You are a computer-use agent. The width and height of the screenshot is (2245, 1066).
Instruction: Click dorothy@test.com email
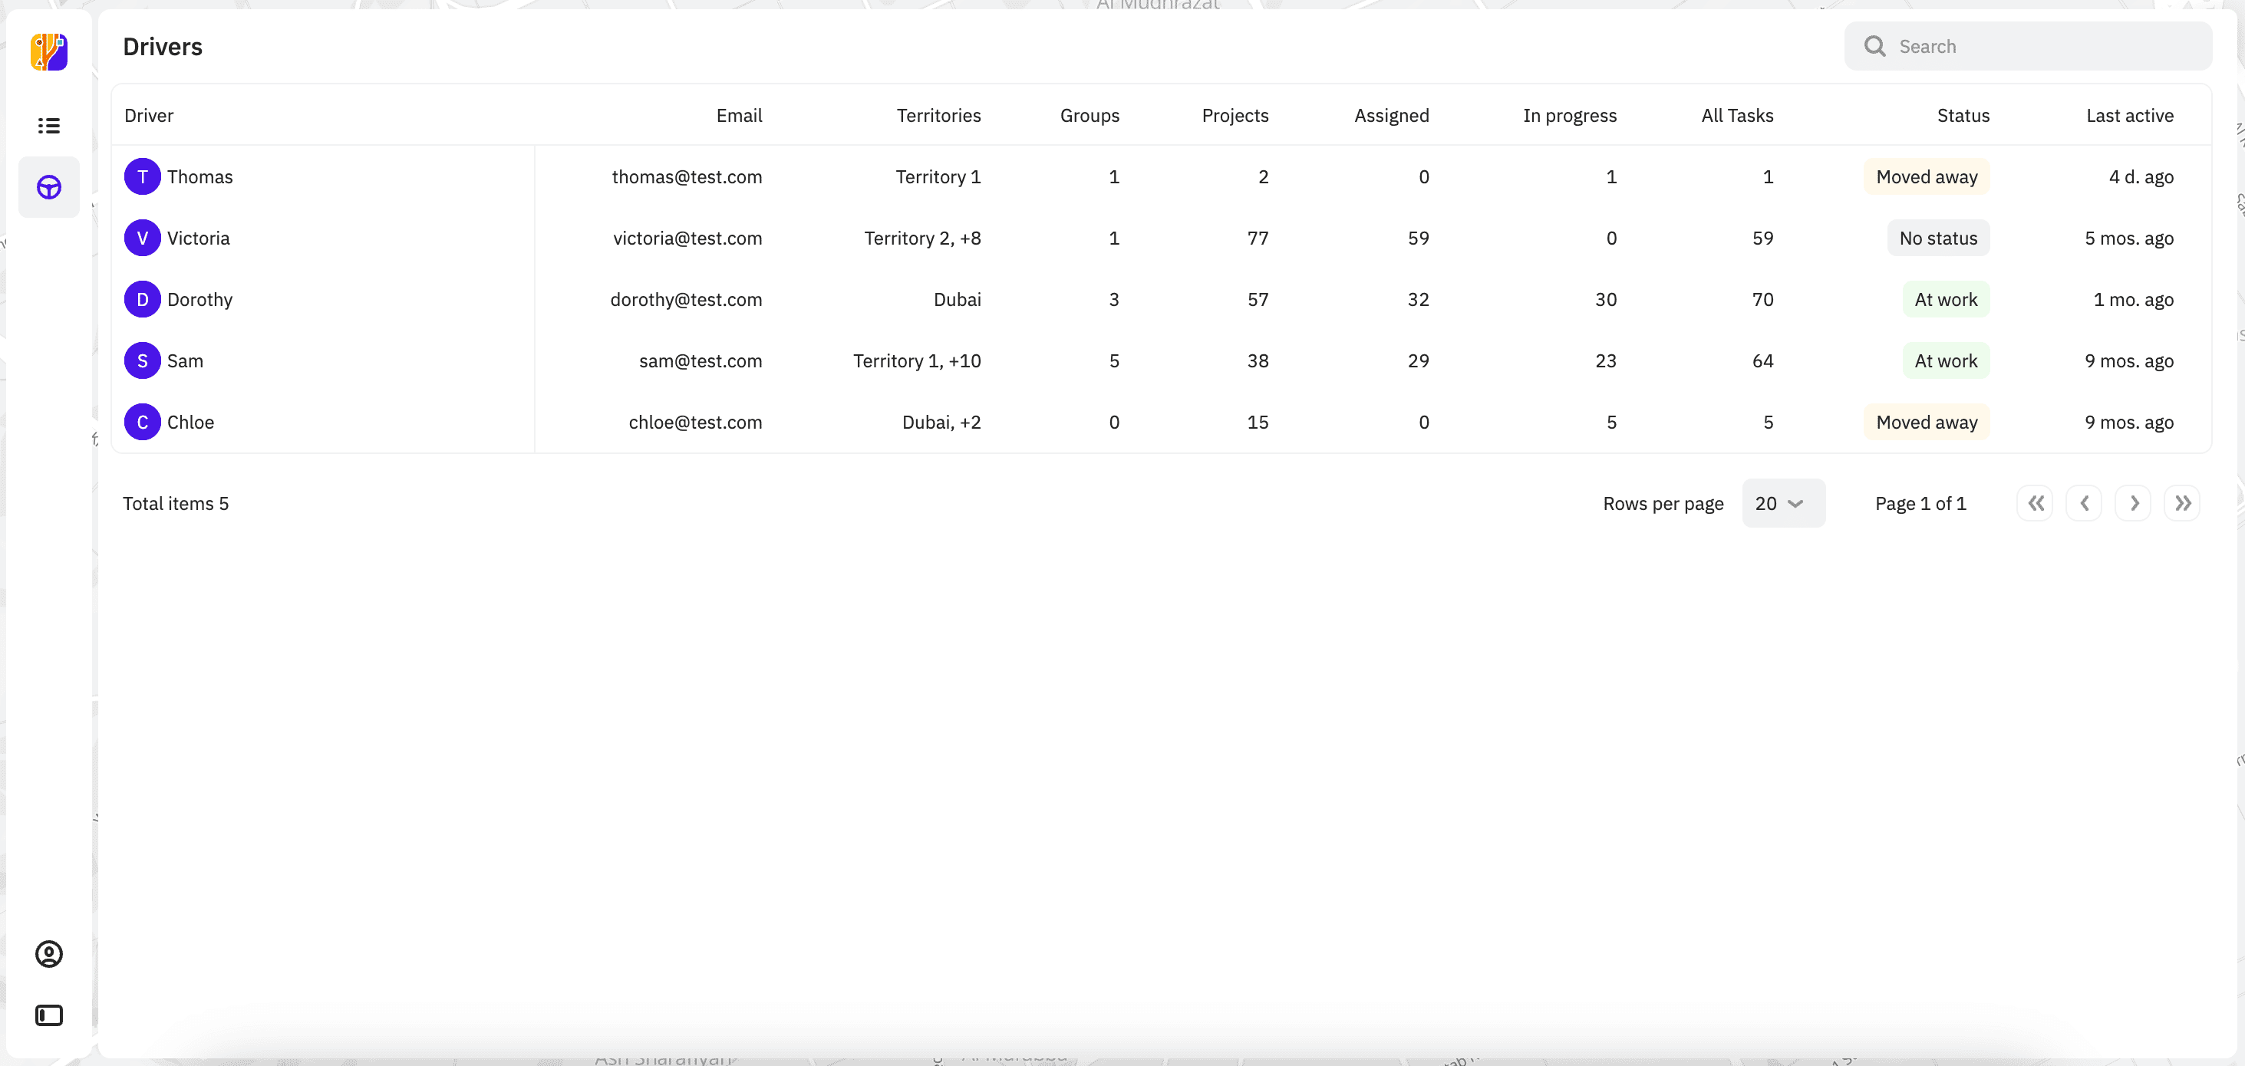click(686, 300)
